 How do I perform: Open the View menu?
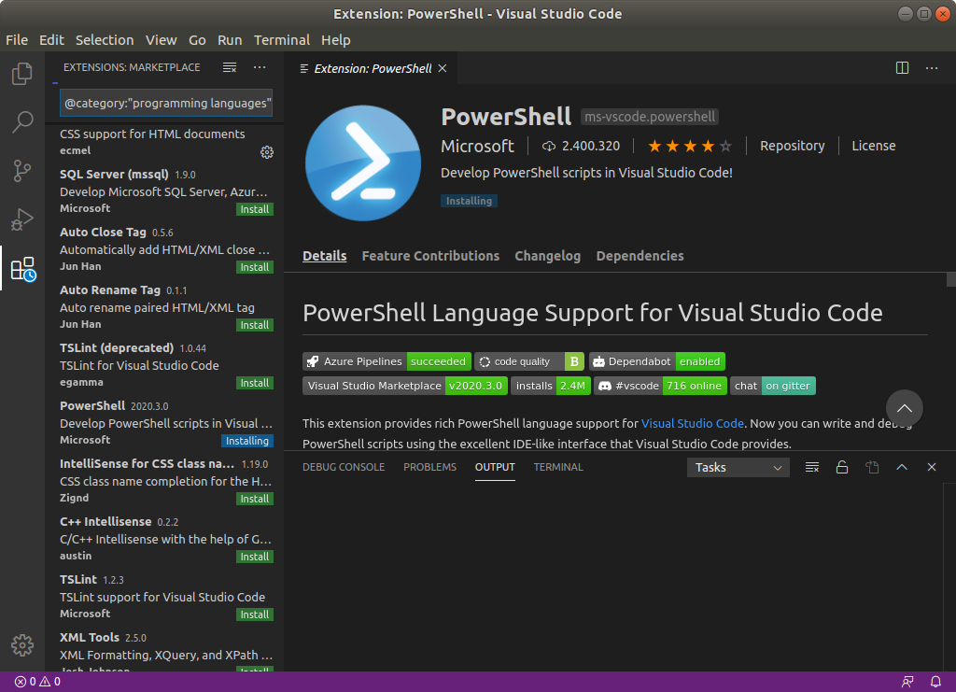161,40
